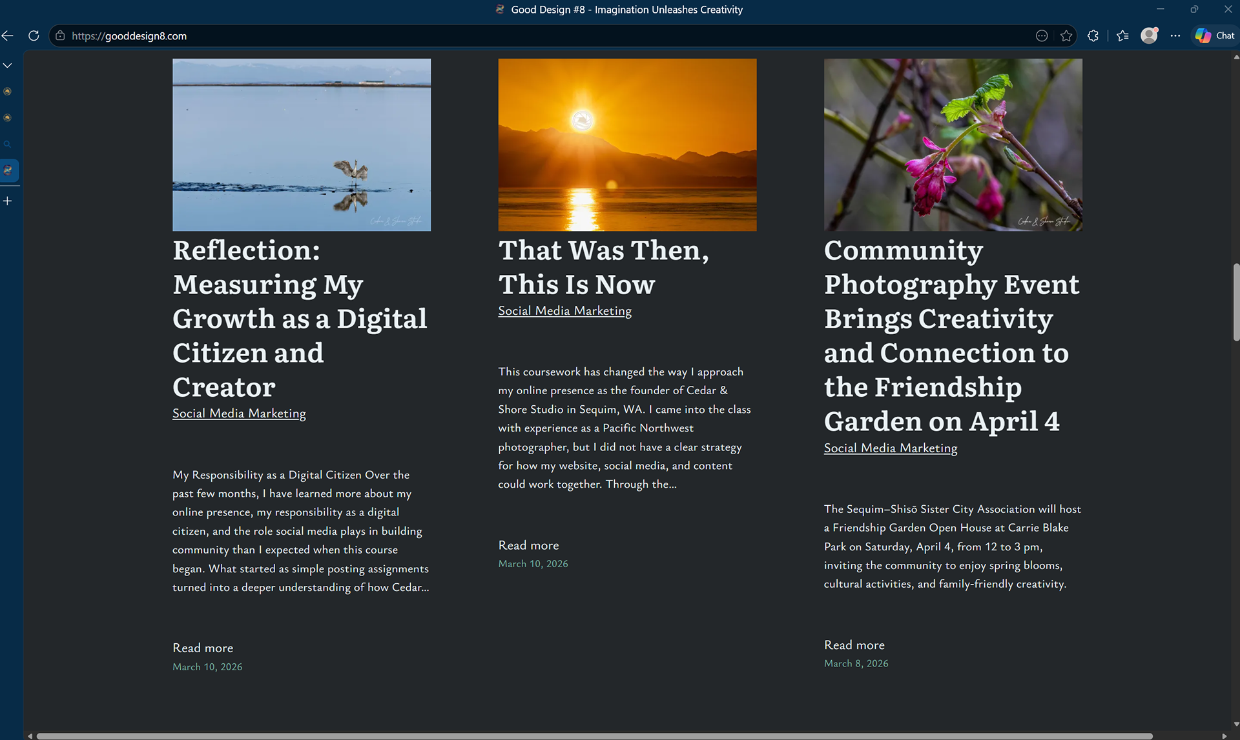Expand the vertical tabs chevron
The width and height of the screenshot is (1240, 740).
coord(8,65)
